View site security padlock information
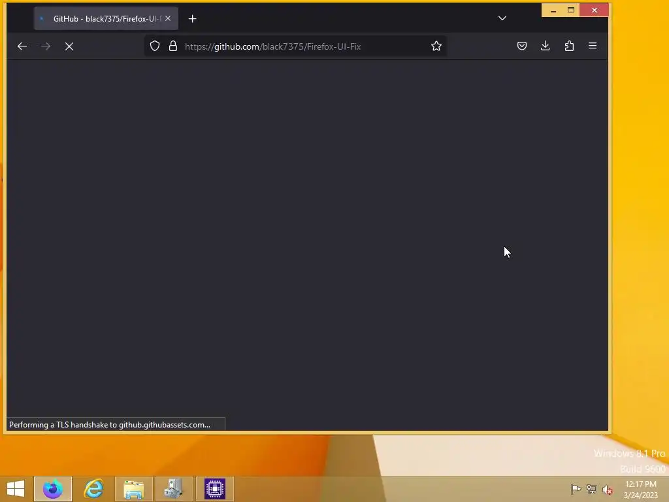This screenshot has height=502, width=669. [172, 46]
